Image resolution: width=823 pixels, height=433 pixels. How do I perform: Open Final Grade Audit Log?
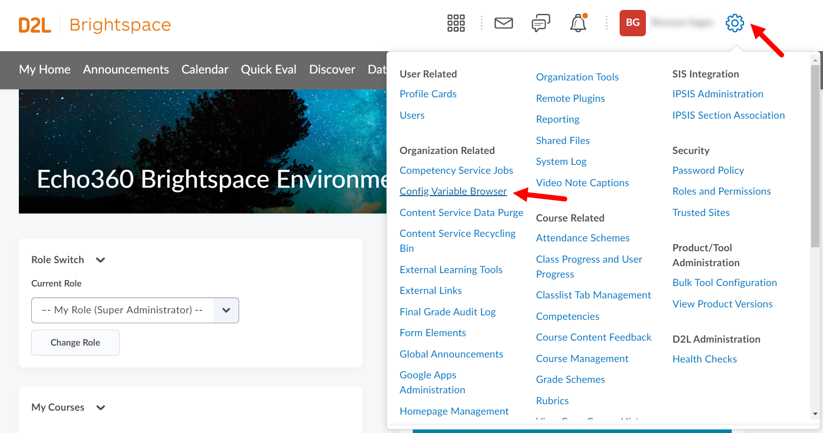(x=447, y=312)
